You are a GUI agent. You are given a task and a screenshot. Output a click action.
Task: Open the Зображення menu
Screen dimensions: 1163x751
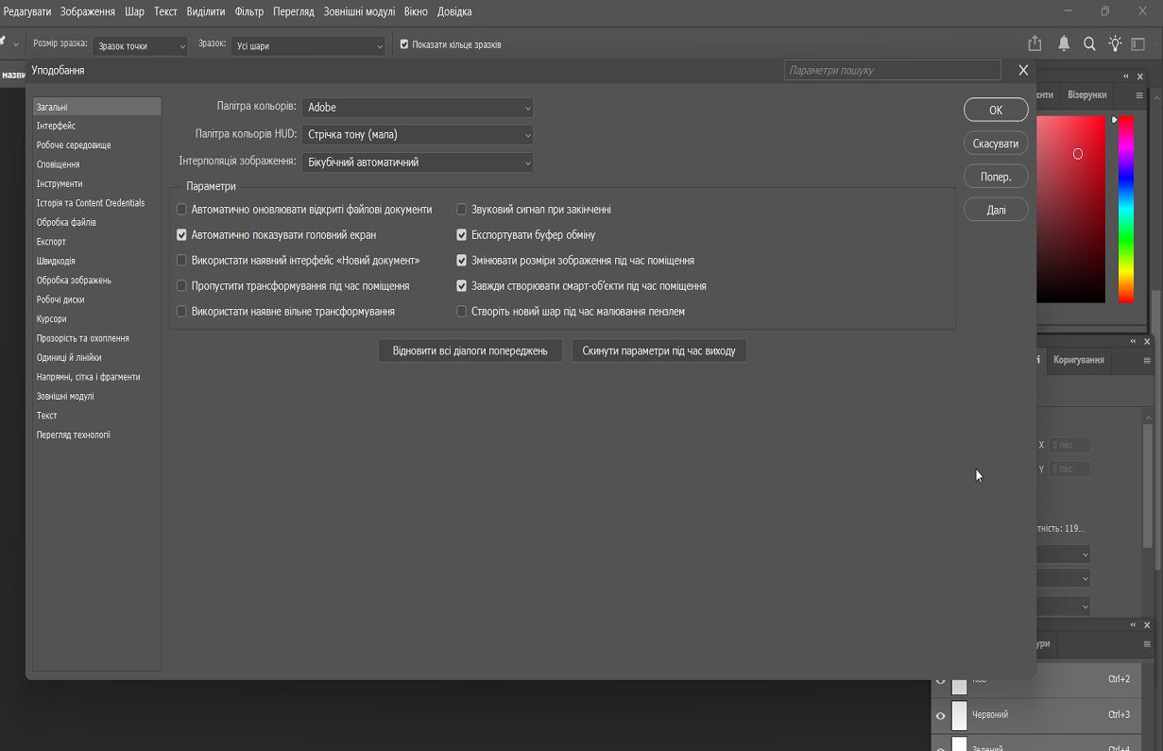tap(88, 12)
